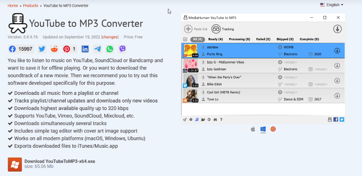Image resolution: width=362 pixels, height=176 pixels.
Task: Click Twitter icon in app bottom bar
Action: tap(342, 120)
